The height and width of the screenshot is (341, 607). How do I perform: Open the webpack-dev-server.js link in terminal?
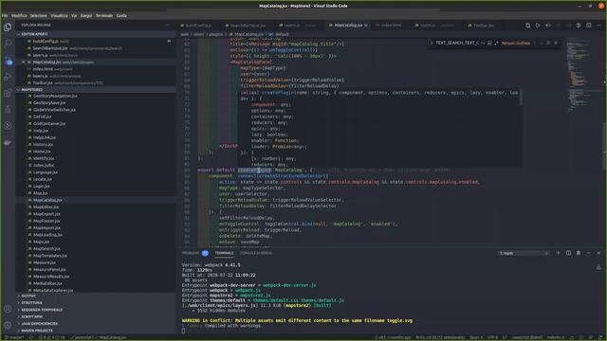pos(289,285)
